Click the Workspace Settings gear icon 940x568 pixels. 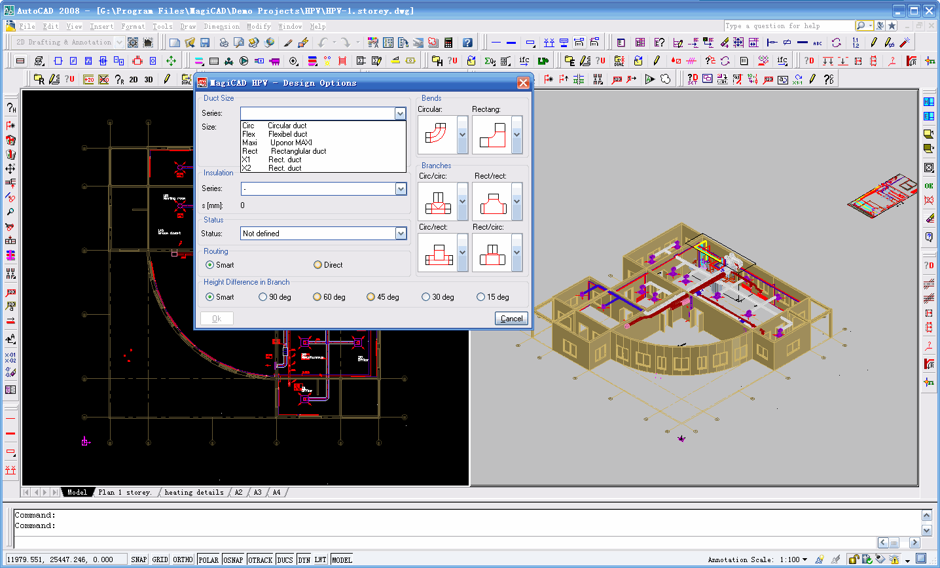click(x=133, y=43)
